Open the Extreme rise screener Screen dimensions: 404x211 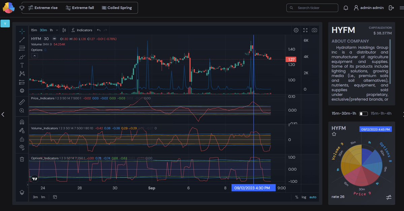pos(43,8)
